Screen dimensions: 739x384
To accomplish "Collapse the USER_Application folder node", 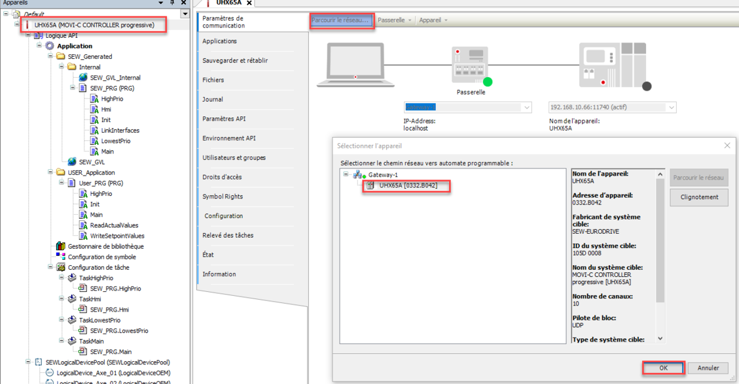I will [x=51, y=173].
